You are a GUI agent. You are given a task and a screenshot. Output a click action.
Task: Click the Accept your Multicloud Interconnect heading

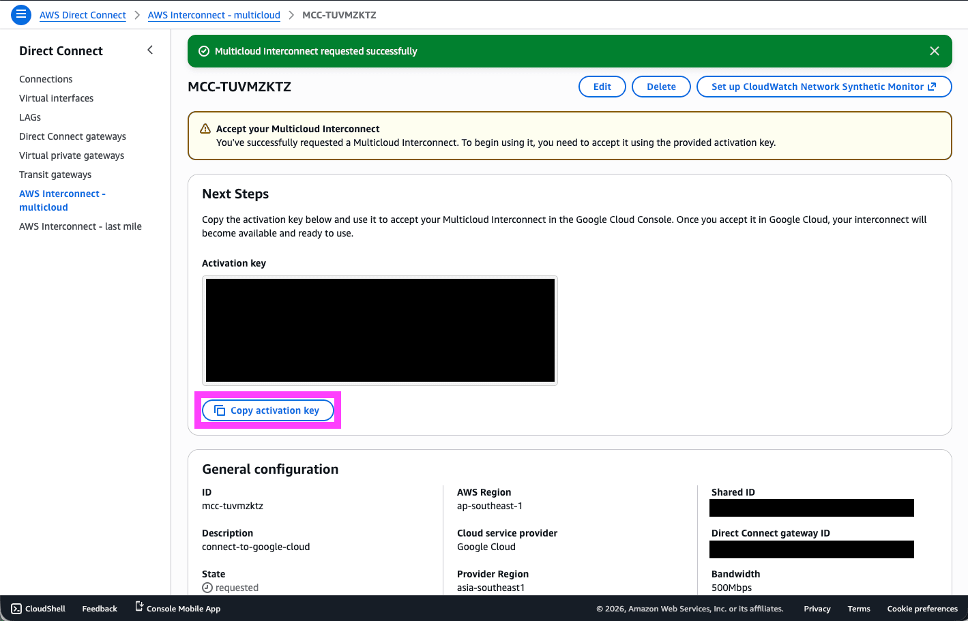pyautogui.click(x=298, y=129)
